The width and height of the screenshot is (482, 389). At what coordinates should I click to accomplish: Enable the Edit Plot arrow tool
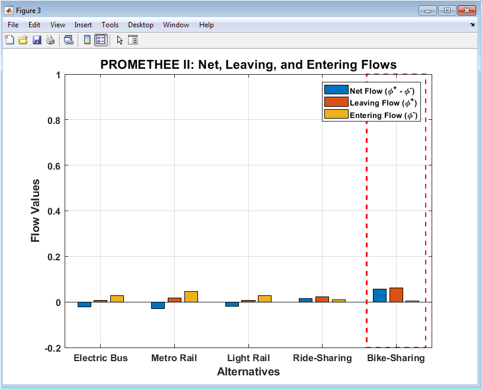[120, 40]
